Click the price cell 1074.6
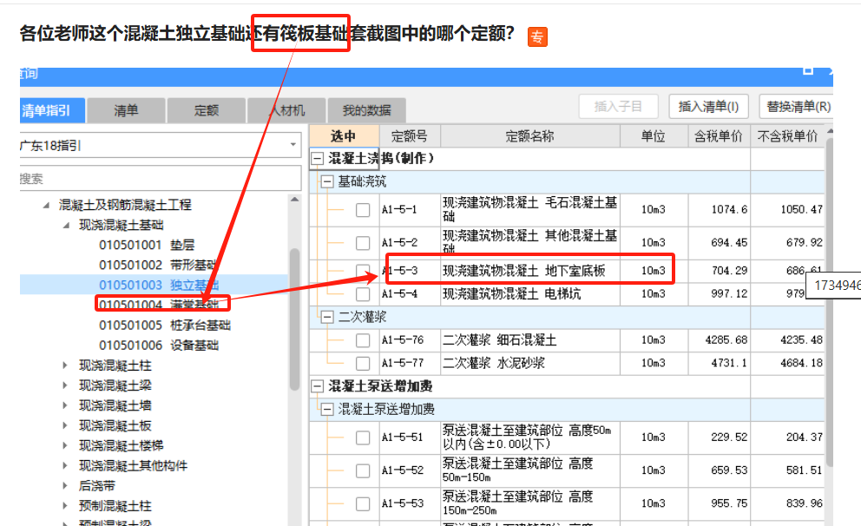 pos(729,210)
